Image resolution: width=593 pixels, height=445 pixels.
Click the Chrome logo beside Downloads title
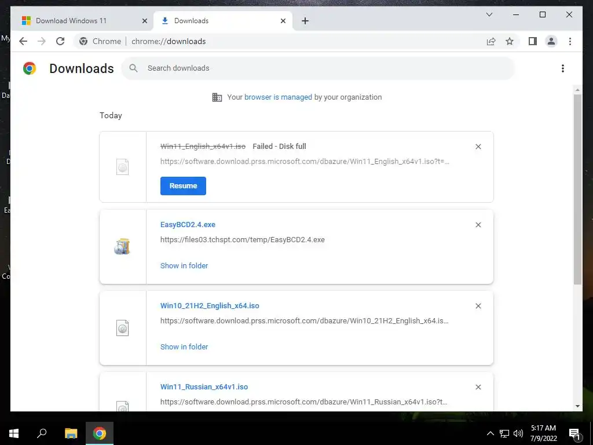tap(30, 68)
